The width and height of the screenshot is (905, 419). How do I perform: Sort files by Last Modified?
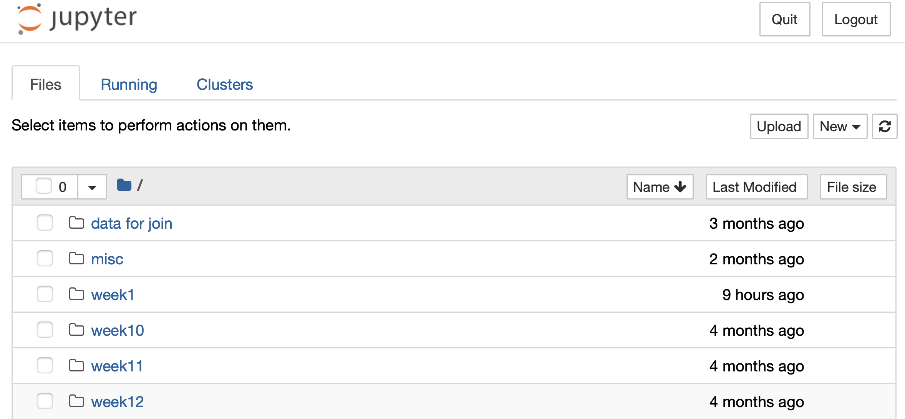[756, 187]
